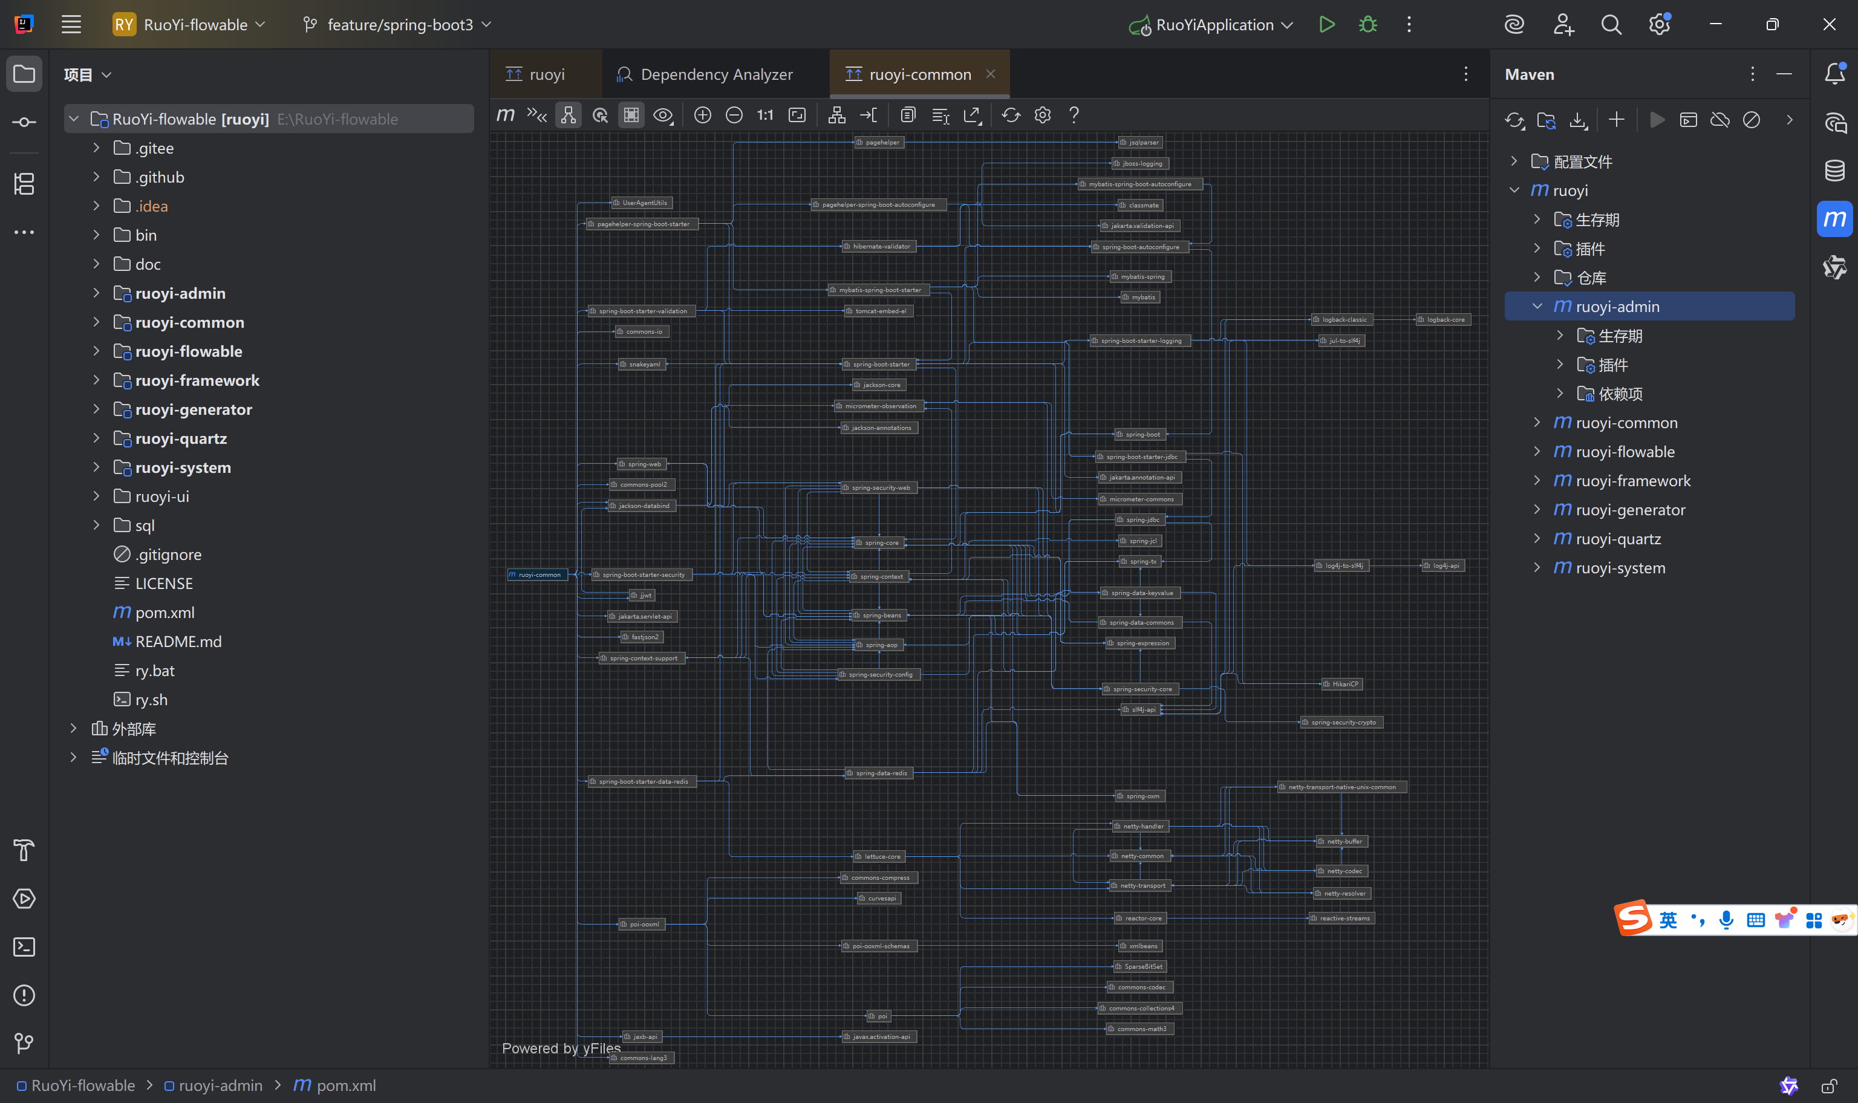Select the ruoyi-common root node in diagram

point(537,574)
